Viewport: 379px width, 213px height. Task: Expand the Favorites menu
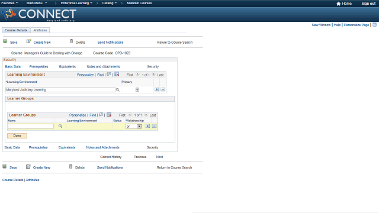coord(9,3)
